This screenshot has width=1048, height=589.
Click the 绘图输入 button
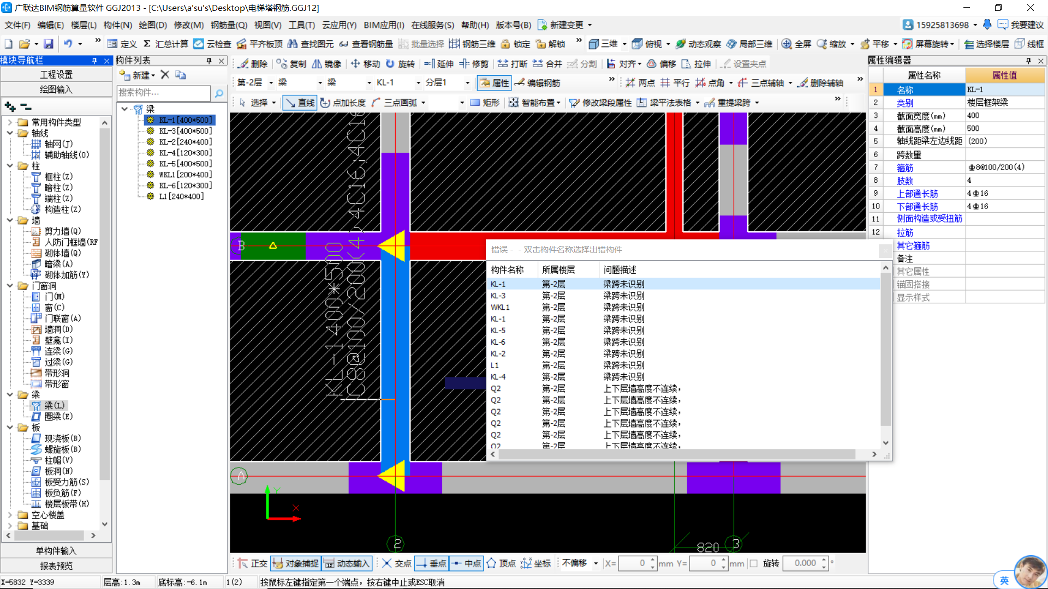56,89
